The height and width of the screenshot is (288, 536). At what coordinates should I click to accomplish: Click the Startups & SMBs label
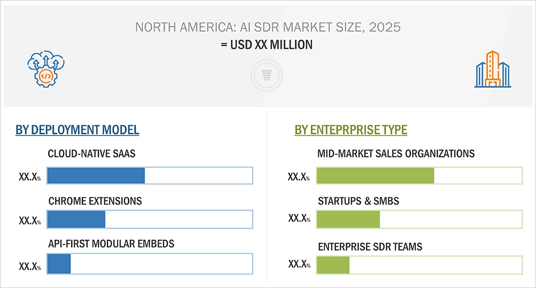(x=359, y=201)
